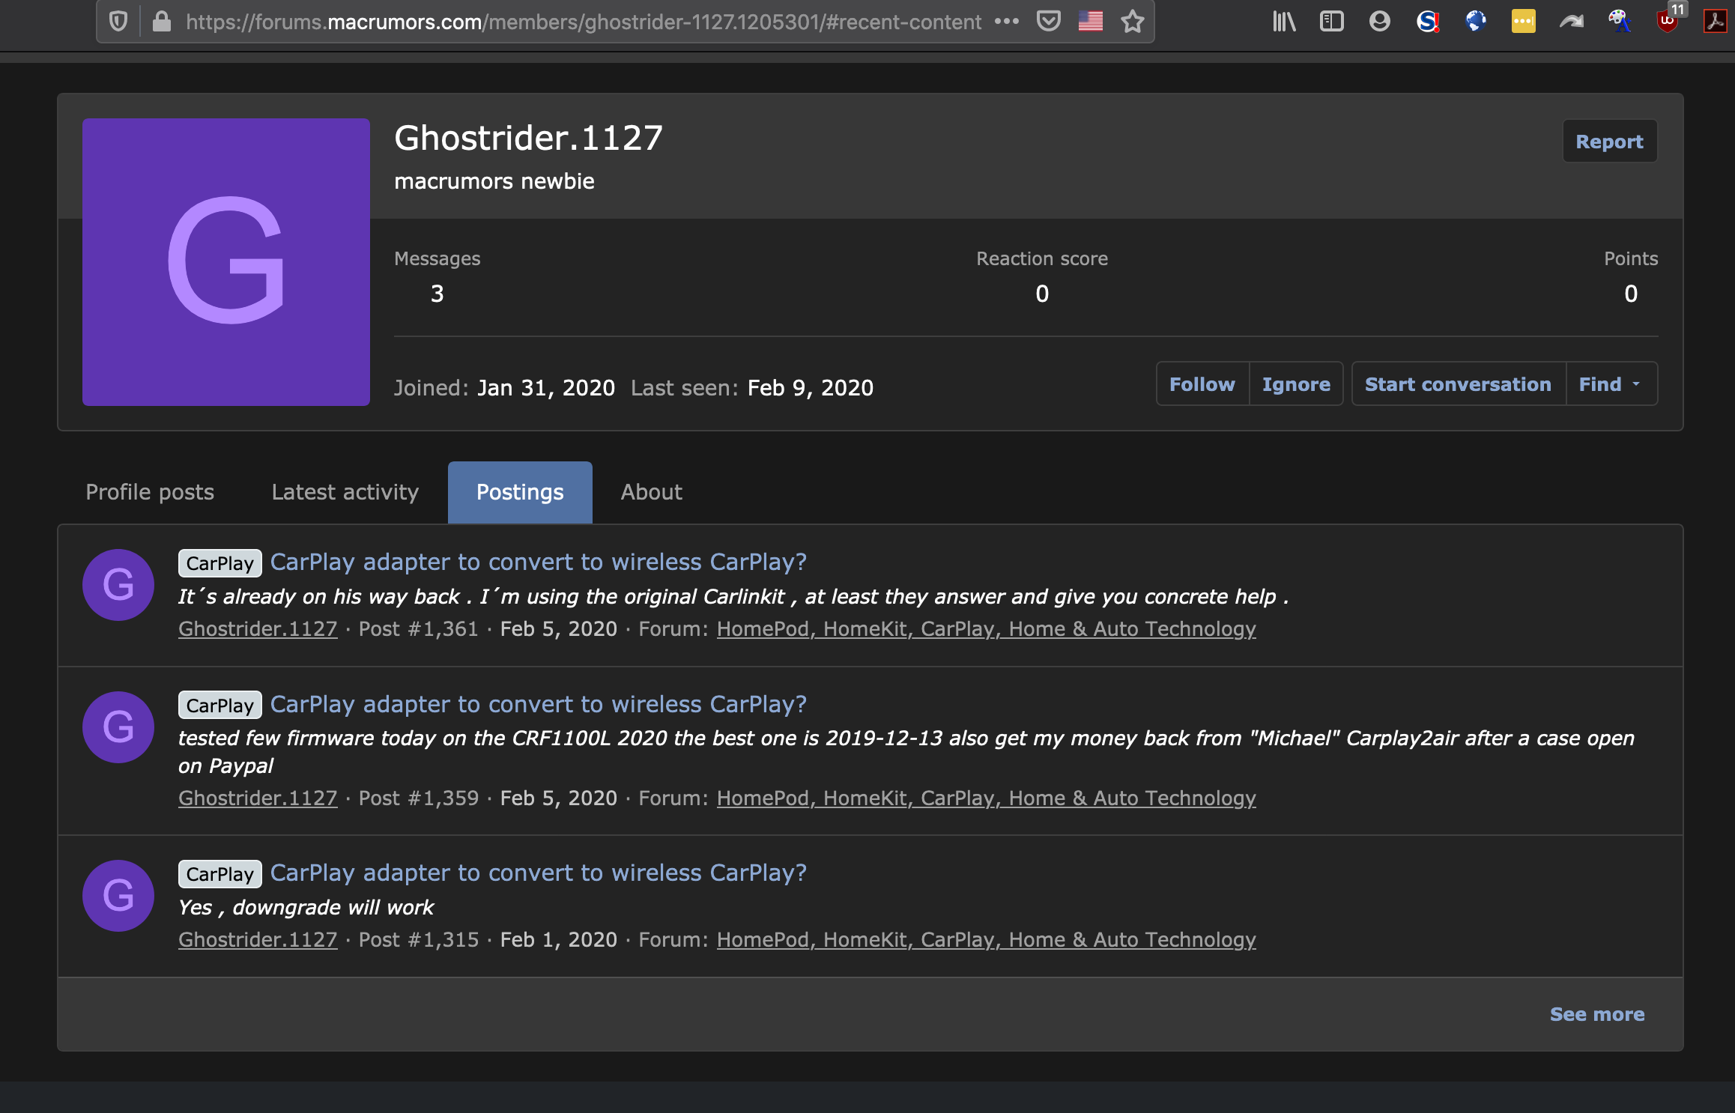Screen dimensions: 1735x1113
Task: Open post #1,359 thread title link
Action: coord(538,704)
